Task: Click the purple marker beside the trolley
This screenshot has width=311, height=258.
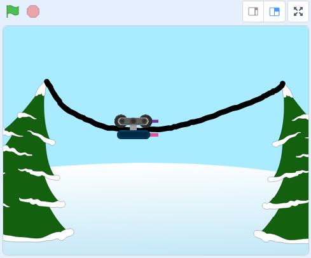Action: point(155,121)
